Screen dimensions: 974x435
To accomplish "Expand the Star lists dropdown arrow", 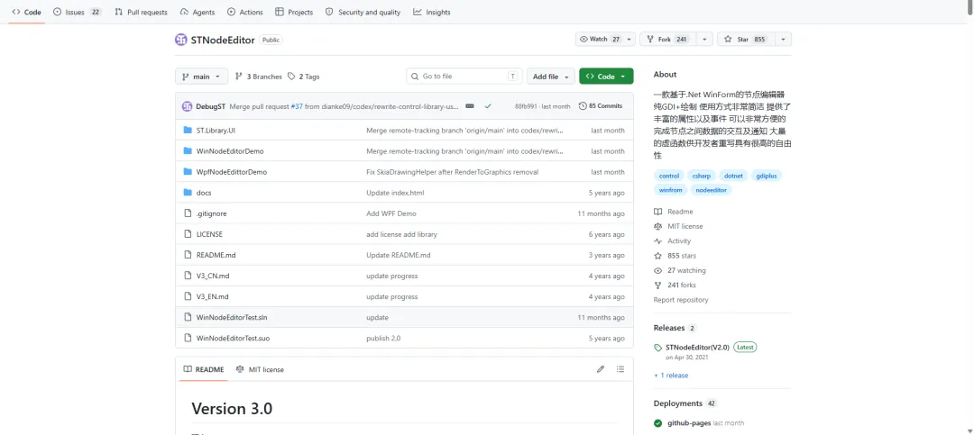I will 784,39.
